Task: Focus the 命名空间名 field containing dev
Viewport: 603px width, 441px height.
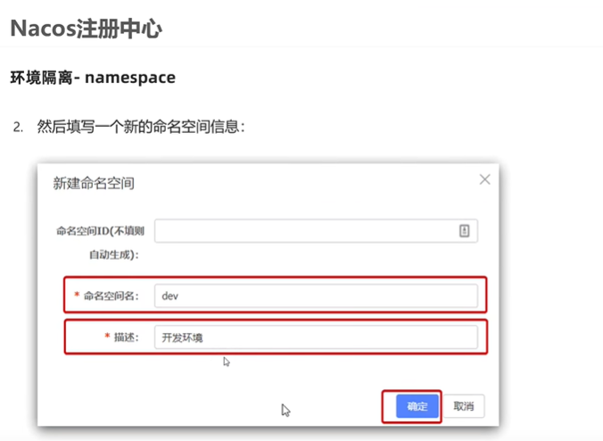Action: (x=316, y=295)
